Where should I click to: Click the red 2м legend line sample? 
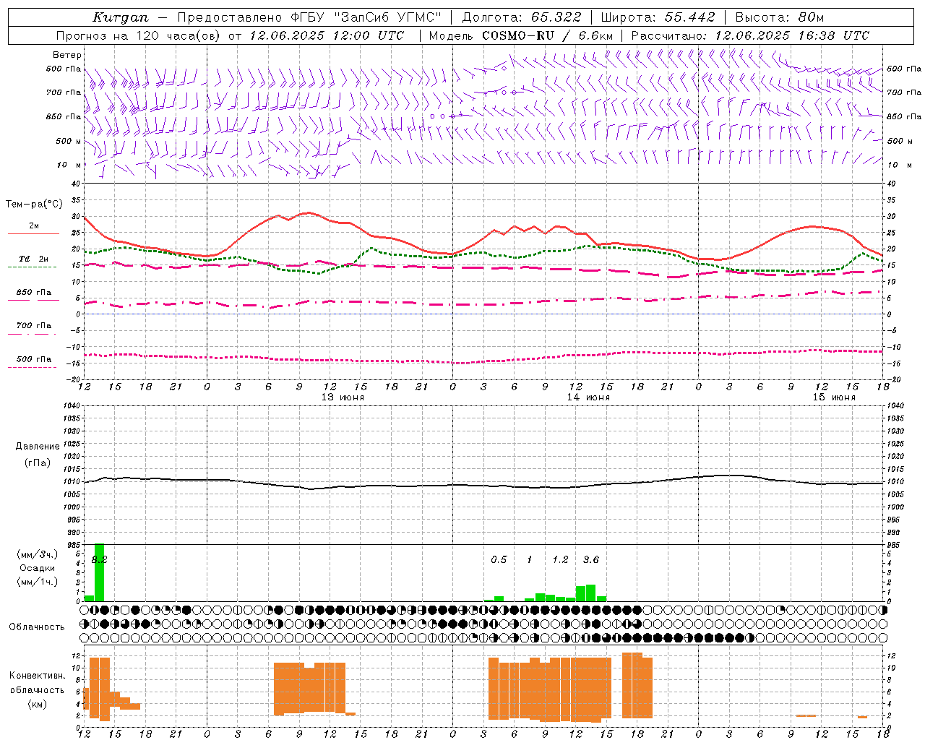[33, 233]
